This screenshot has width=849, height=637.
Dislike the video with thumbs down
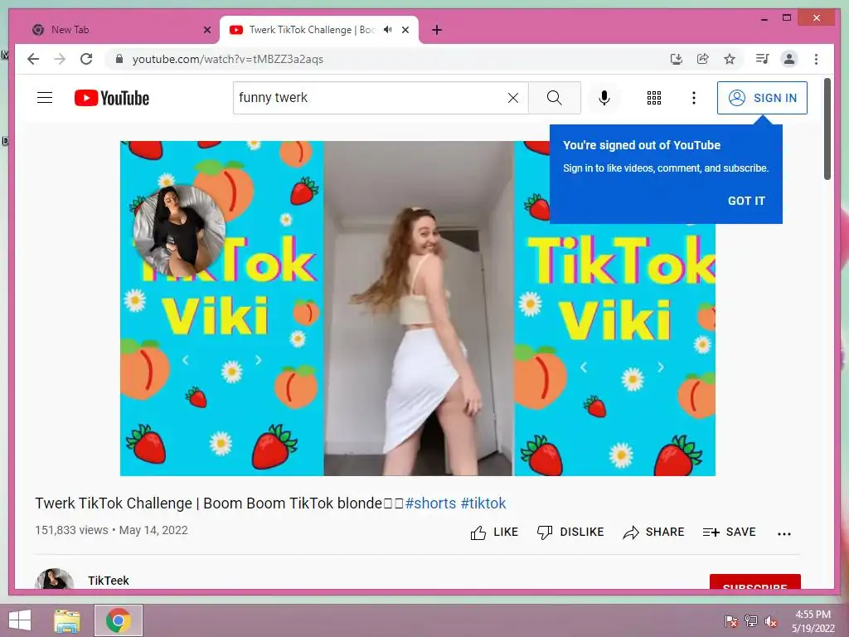570,532
